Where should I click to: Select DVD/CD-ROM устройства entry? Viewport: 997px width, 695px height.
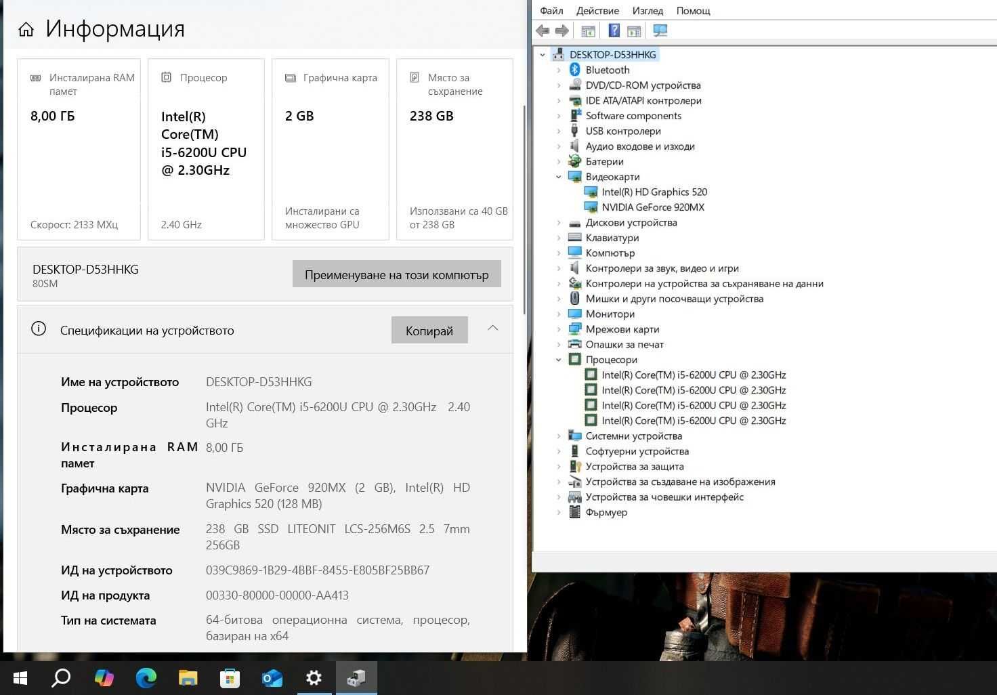click(x=643, y=85)
